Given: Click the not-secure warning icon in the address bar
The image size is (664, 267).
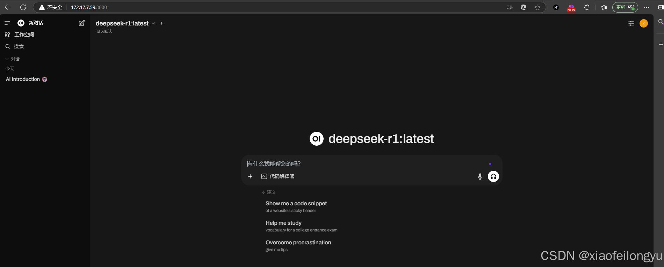Looking at the screenshot, I should click(42, 7).
